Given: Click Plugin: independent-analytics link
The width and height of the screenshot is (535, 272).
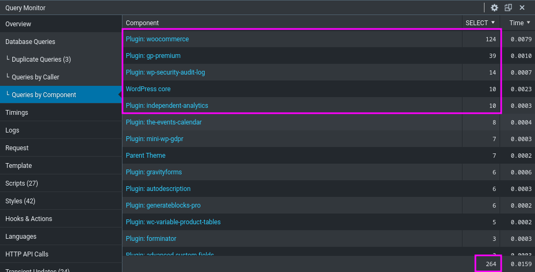Looking at the screenshot, I should tap(167, 106).
